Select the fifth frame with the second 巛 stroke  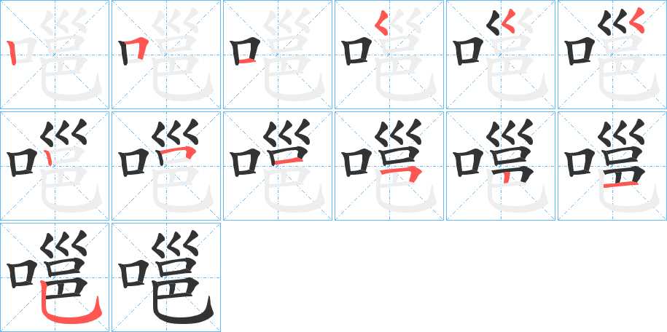(x=501, y=55)
